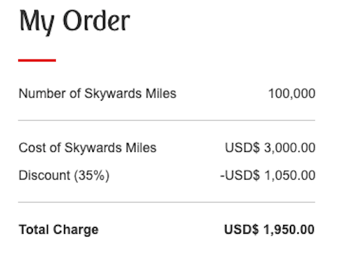Click the word Charge in Total Charge

coord(76,230)
